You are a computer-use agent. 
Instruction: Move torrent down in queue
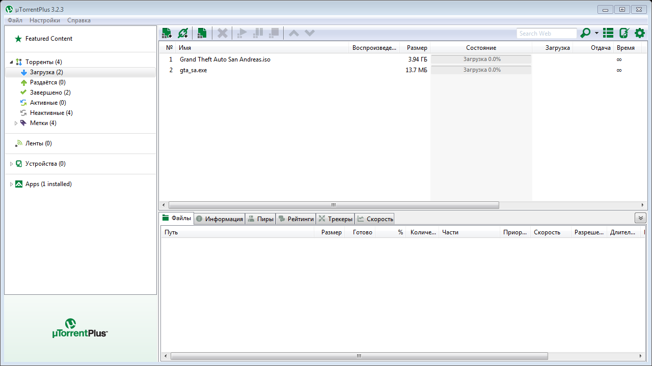(x=310, y=34)
